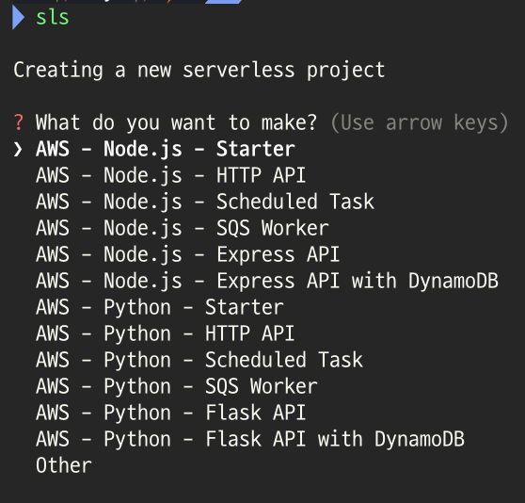Screen dimensions: 525x503
Task: Choose AWS - Node.js - Express API
Action: [188, 255]
